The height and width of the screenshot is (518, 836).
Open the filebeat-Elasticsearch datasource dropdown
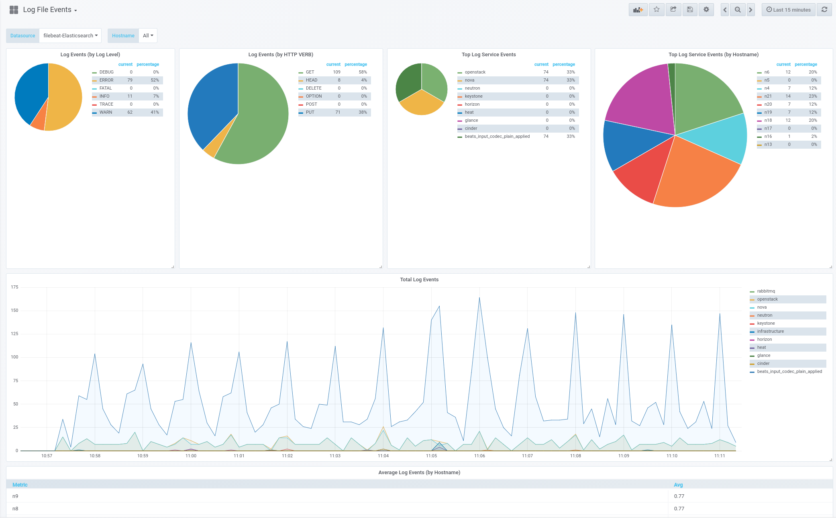tap(70, 35)
